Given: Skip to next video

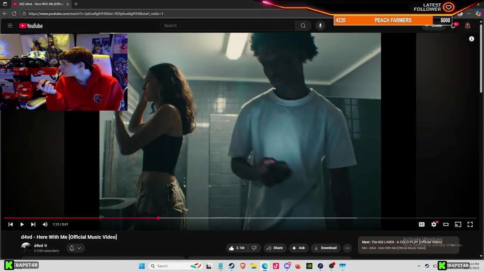Looking at the screenshot, I should pyautogui.click(x=33, y=224).
